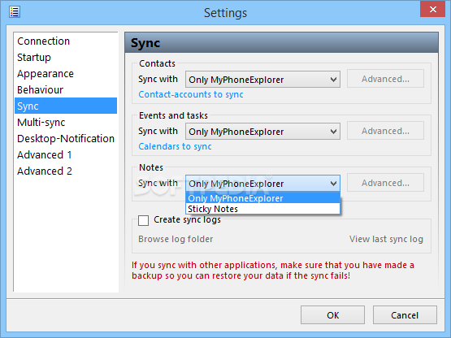Expand the Events and tasks Sync with dropdown
Image resolution: width=451 pixels, height=338 pixels.
tap(262, 132)
